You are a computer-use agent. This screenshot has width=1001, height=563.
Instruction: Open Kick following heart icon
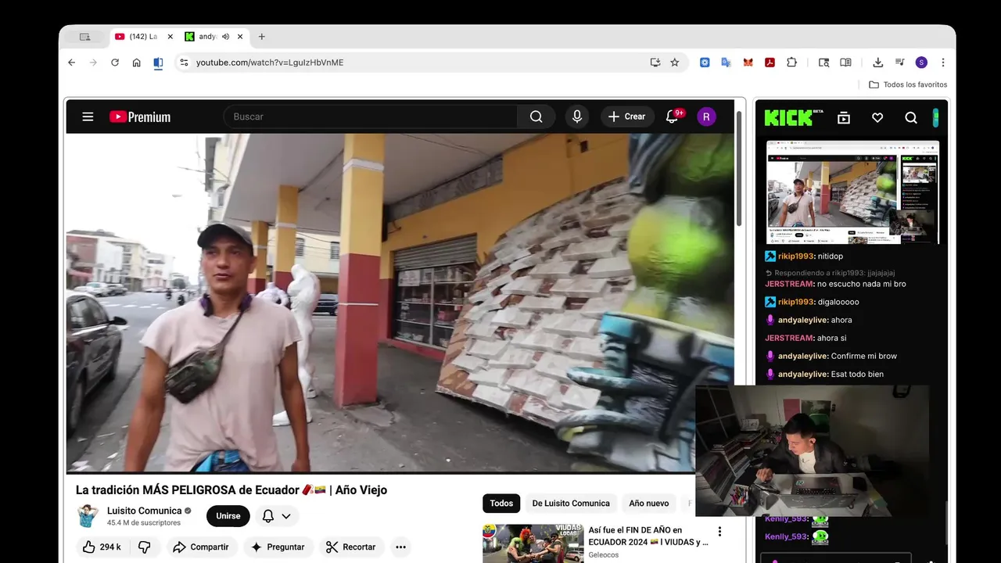877,117
